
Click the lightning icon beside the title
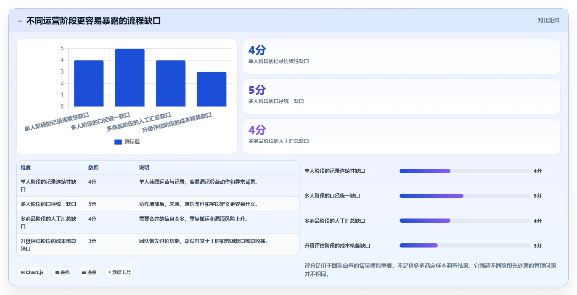pyautogui.click(x=20, y=21)
